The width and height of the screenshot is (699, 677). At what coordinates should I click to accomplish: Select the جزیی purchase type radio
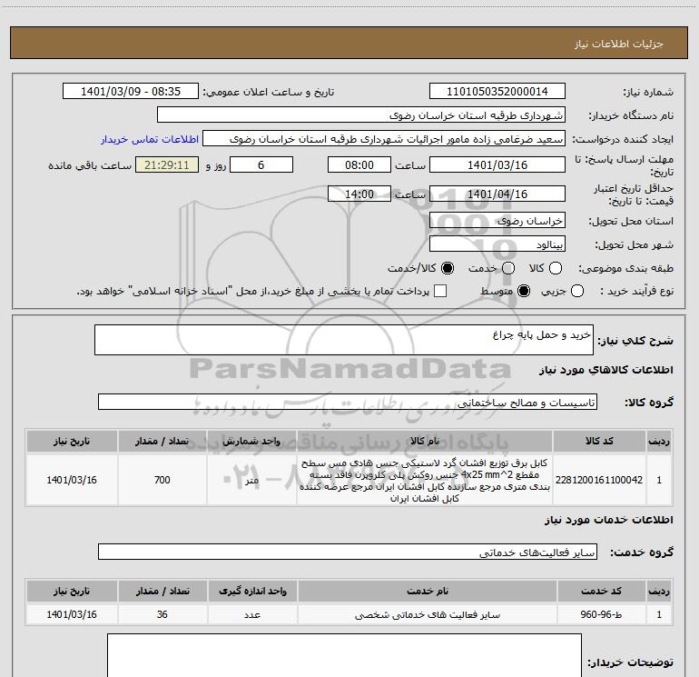tap(577, 291)
